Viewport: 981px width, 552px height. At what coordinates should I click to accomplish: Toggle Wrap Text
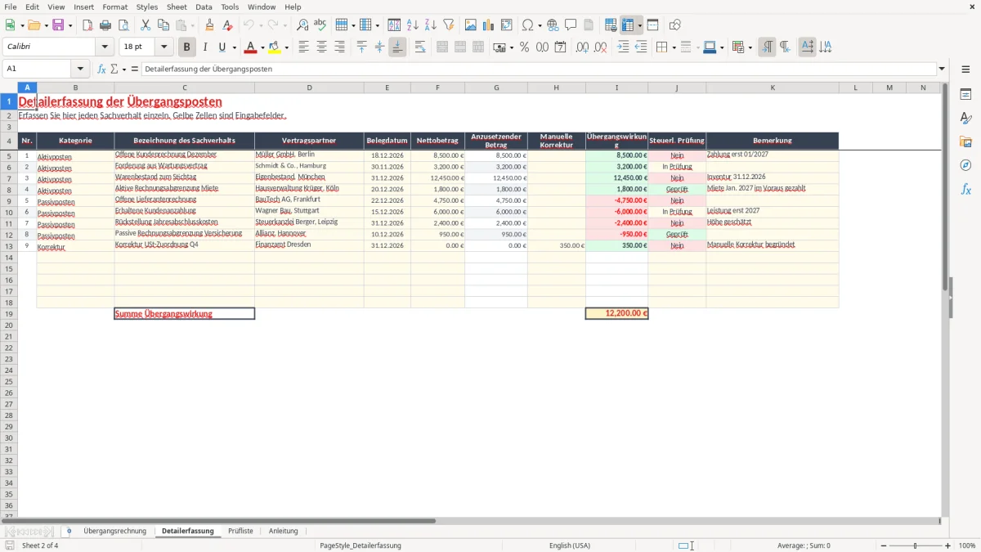point(420,47)
